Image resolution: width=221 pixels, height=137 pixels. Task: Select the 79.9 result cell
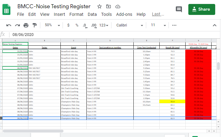172,51
